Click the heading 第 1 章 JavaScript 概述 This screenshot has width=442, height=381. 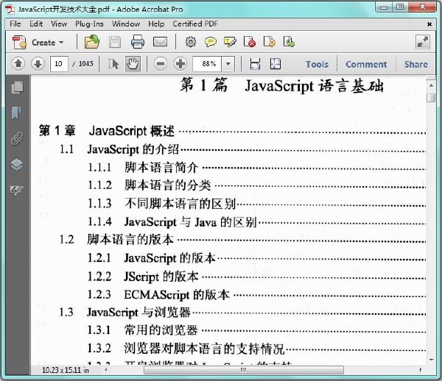click(x=107, y=131)
